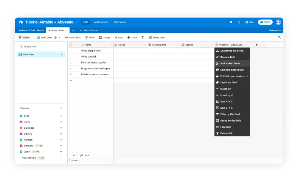Viewport: 298px width, 176px height.
Task: Open base history clock icon
Action: pyautogui.click(x=239, y=22)
